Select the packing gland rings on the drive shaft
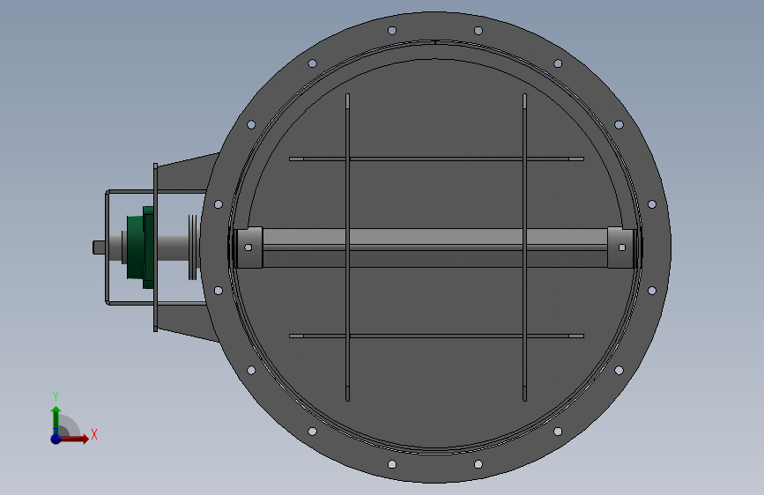Screen dimensions: 764x495 click(x=192, y=247)
